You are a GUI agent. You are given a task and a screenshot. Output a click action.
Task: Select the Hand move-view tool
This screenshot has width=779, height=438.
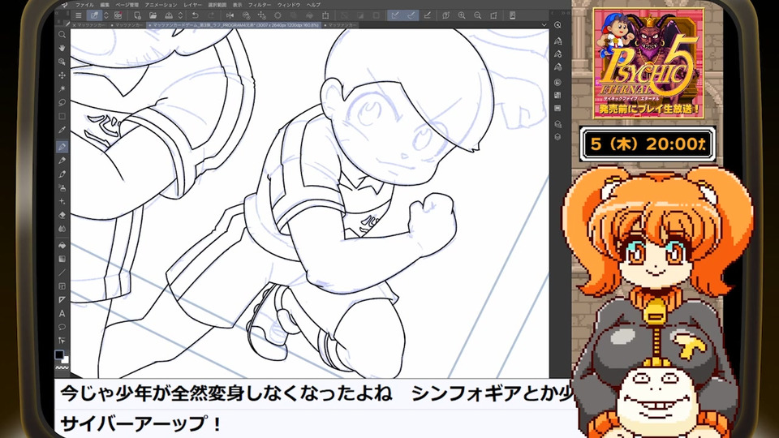pyautogui.click(x=62, y=48)
